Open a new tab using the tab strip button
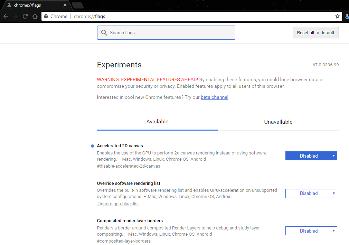This screenshot has width=349, height=245. coord(78,5)
